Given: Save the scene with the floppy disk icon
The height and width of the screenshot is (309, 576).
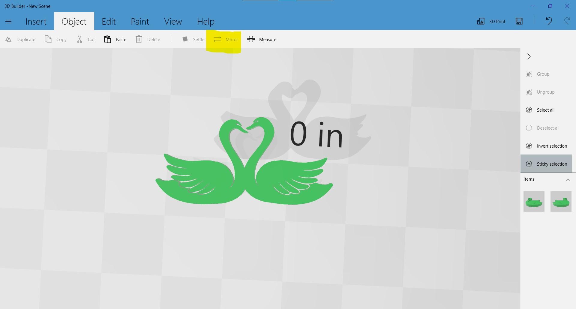Looking at the screenshot, I should tap(519, 21).
